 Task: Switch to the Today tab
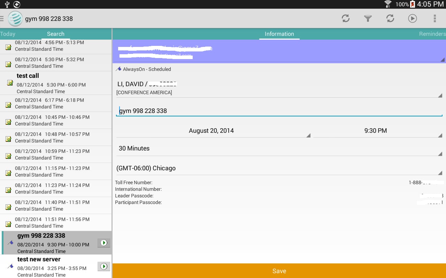[x=8, y=34]
